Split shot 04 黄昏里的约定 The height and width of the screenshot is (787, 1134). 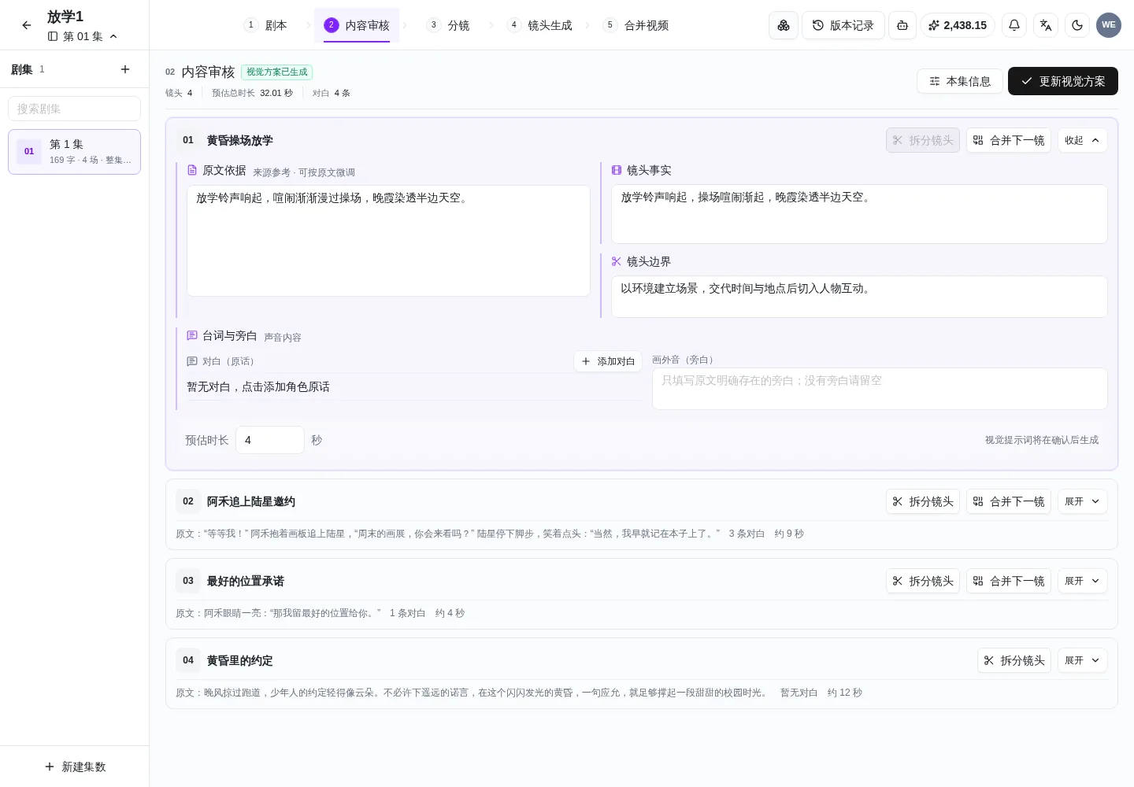(1014, 660)
